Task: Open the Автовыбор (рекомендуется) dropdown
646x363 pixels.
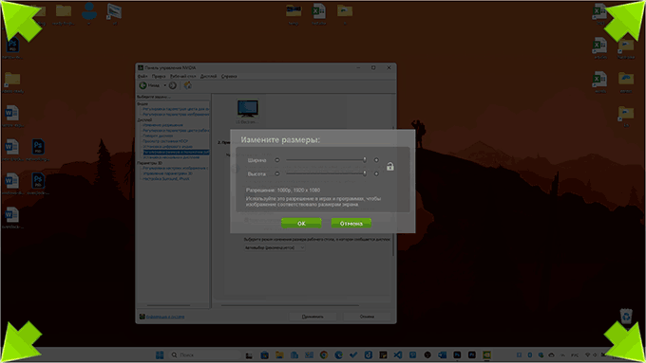Action: click(275, 248)
